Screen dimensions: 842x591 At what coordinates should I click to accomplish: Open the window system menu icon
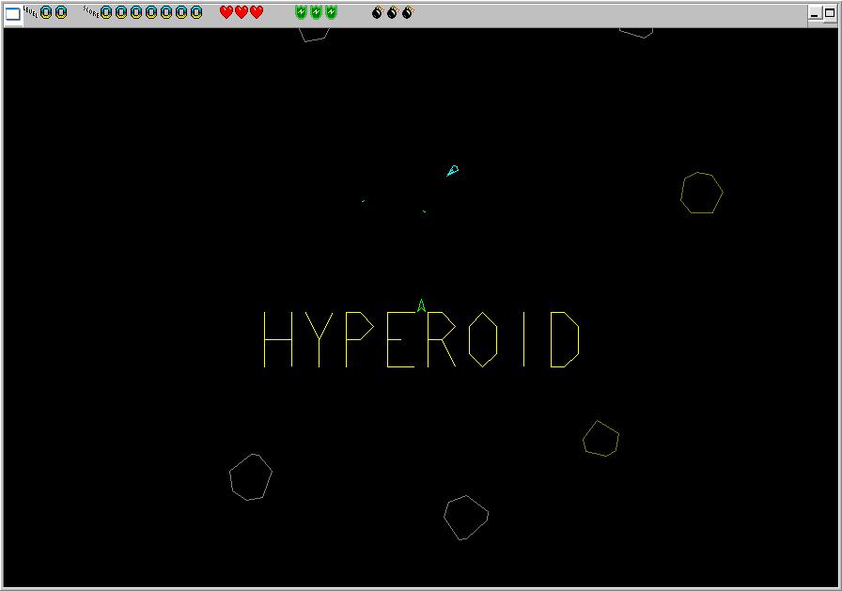pos(13,13)
